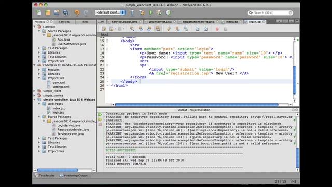Run the main project with green arrow
The image size is (332, 187).
[151, 12]
